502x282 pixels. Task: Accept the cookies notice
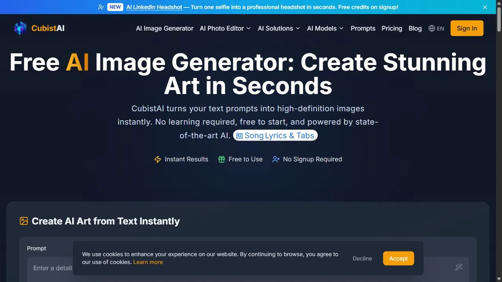(398, 258)
